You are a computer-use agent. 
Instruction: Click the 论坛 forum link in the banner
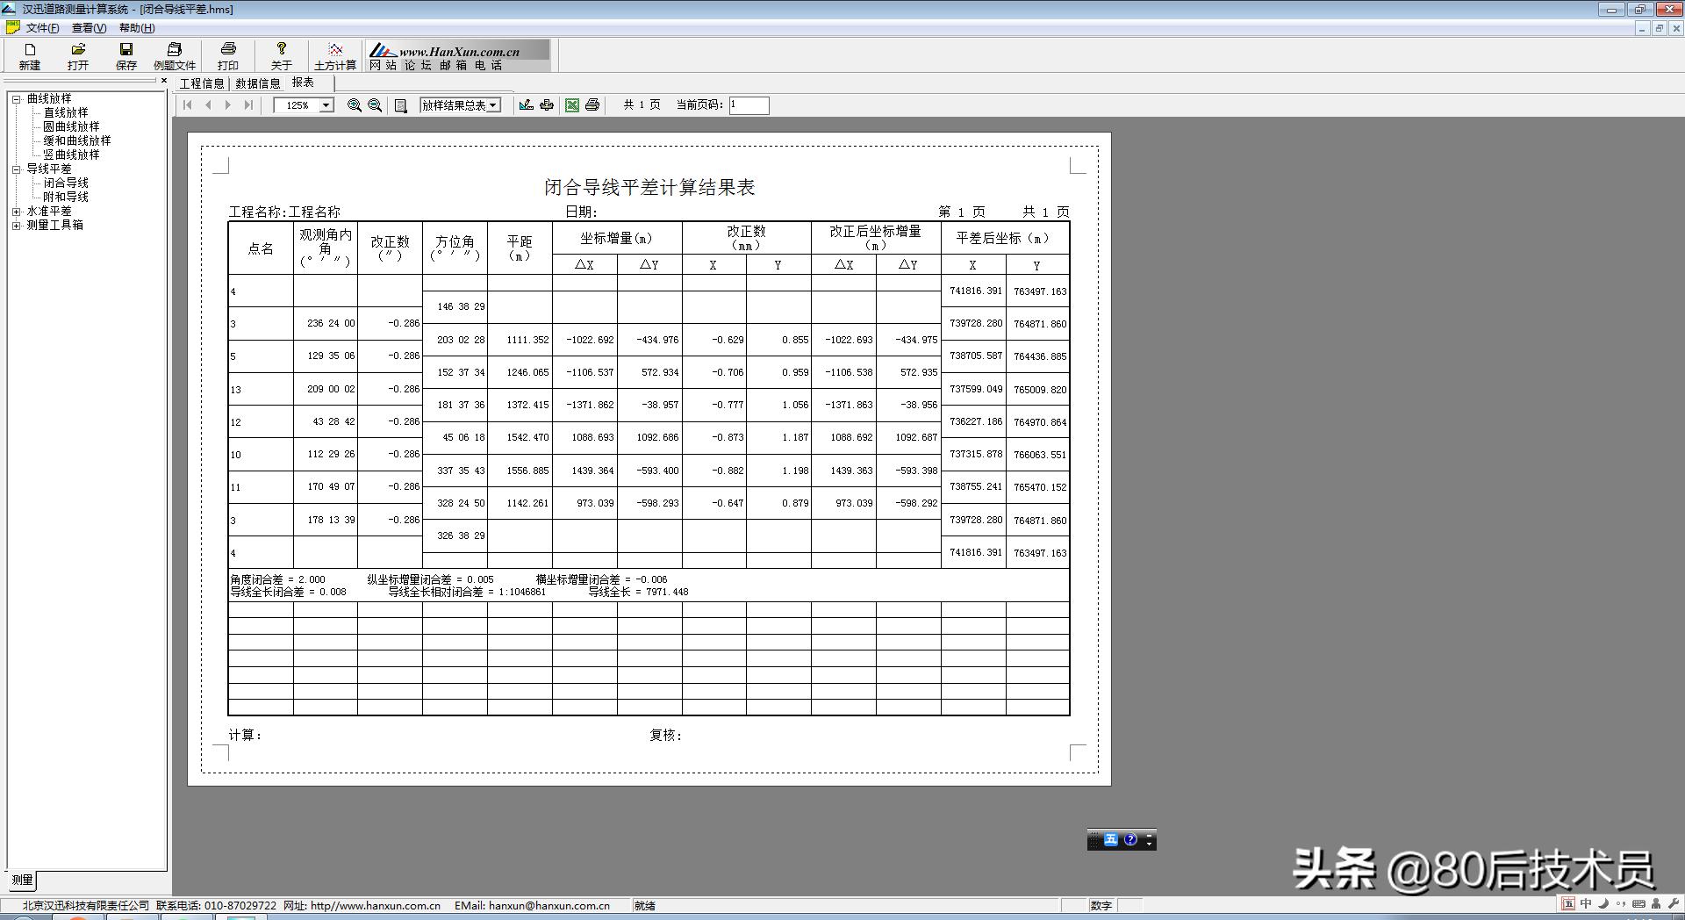coord(418,66)
